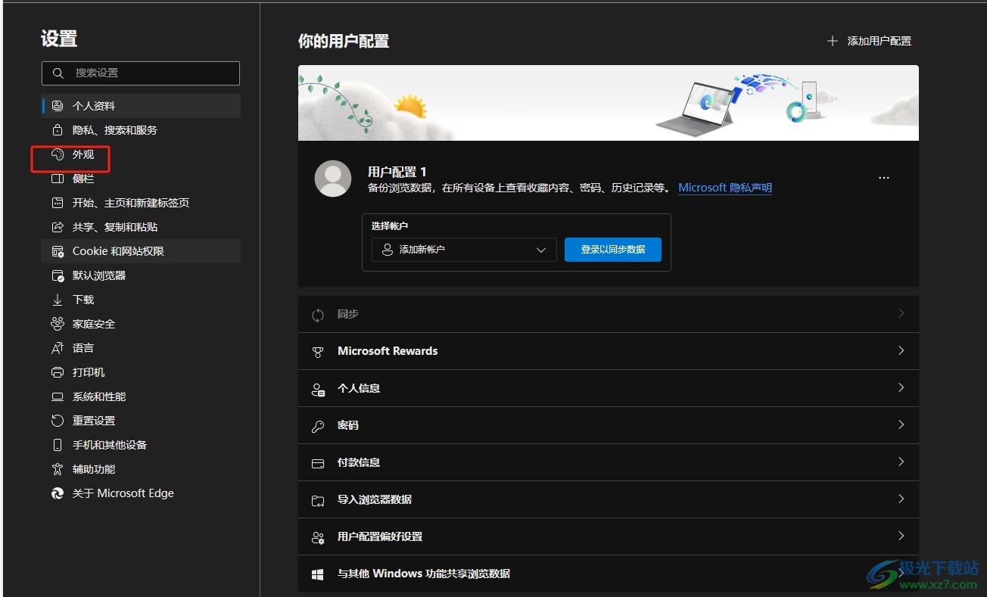This screenshot has width=987, height=597.
Task: Click 登录以同步数据 button
Action: (x=613, y=250)
